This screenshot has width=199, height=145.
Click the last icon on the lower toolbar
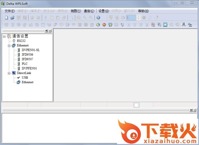tap(190, 25)
